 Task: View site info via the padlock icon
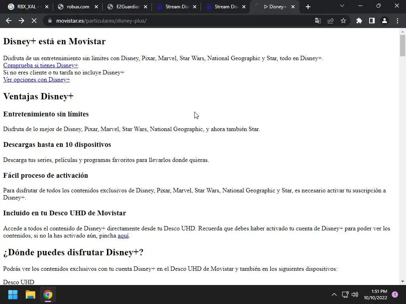(50, 21)
